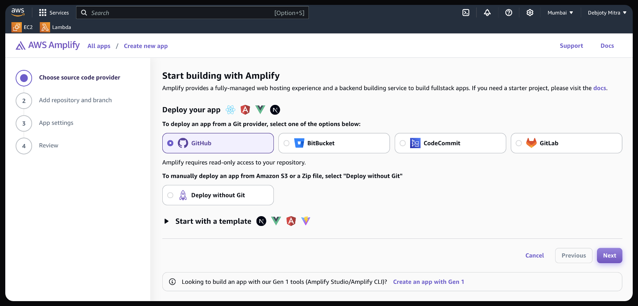Viewport: 638px width, 306px height.
Task: Open the notifications bell
Action: click(487, 13)
